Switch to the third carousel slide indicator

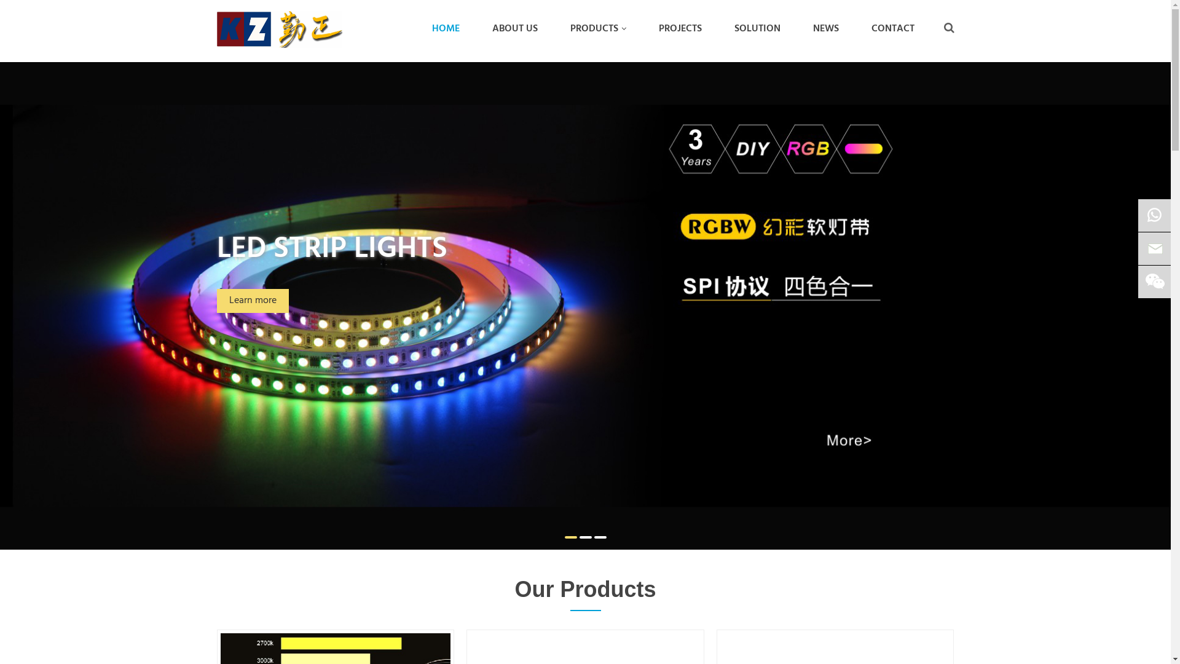[x=600, y=537]
